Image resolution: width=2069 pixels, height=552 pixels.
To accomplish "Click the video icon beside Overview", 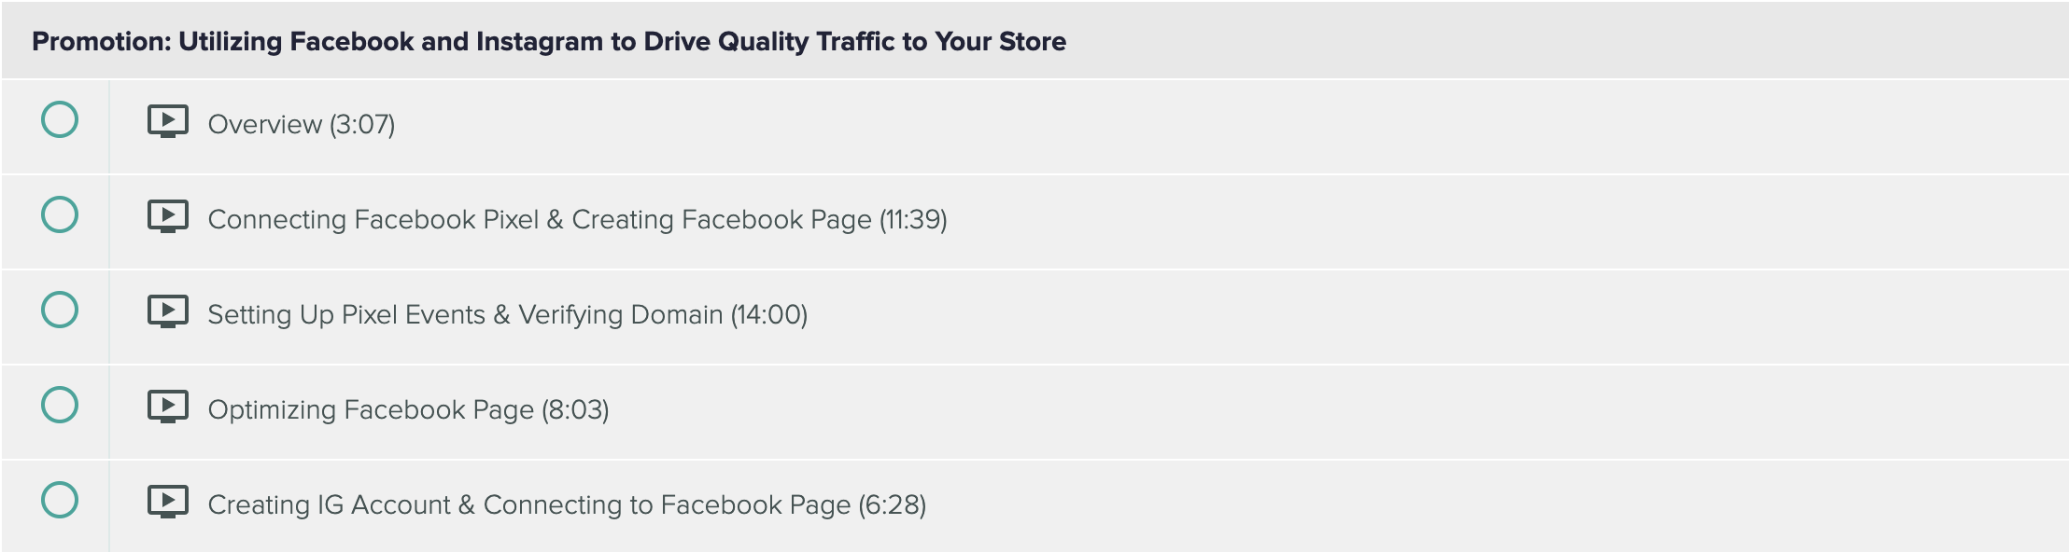I will tap(168, 121).
